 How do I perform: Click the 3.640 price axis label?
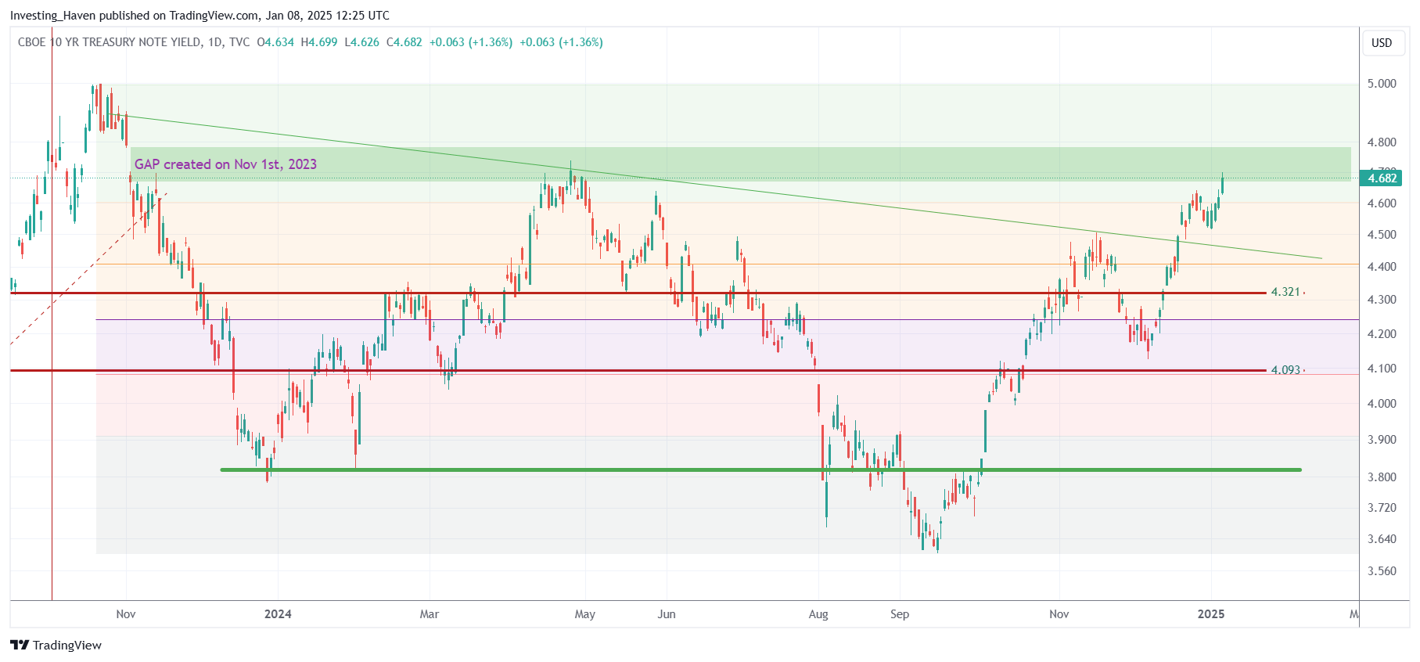(x=1382, y=539)
